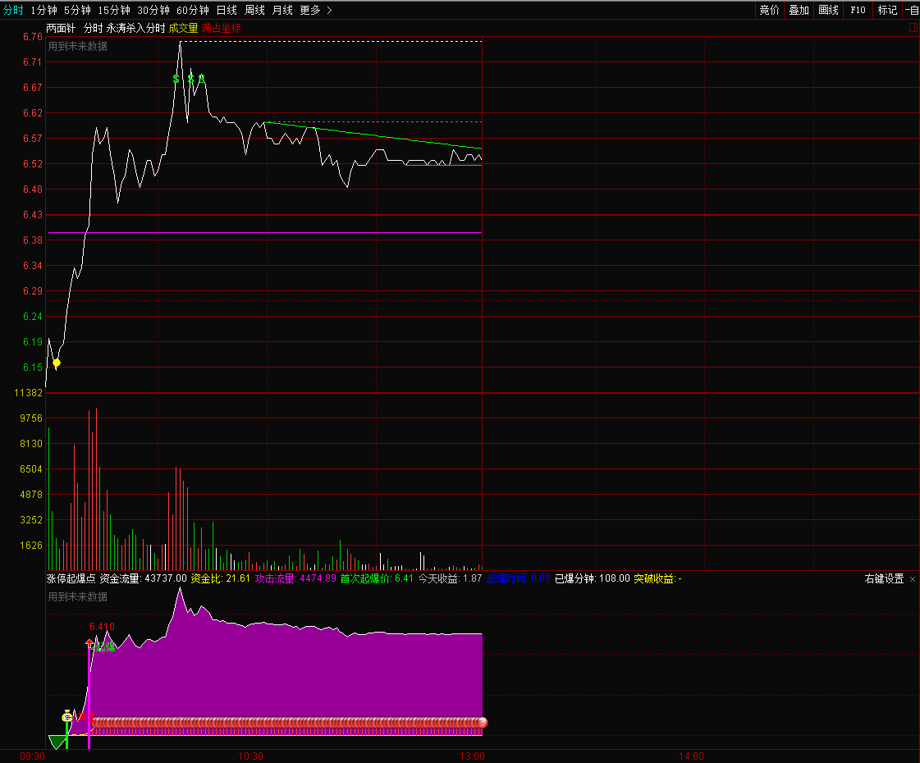This screenshot has width=920, height=763.
Task: Click the green 起爆 label in the lower indicator pane
Action: 106,646
